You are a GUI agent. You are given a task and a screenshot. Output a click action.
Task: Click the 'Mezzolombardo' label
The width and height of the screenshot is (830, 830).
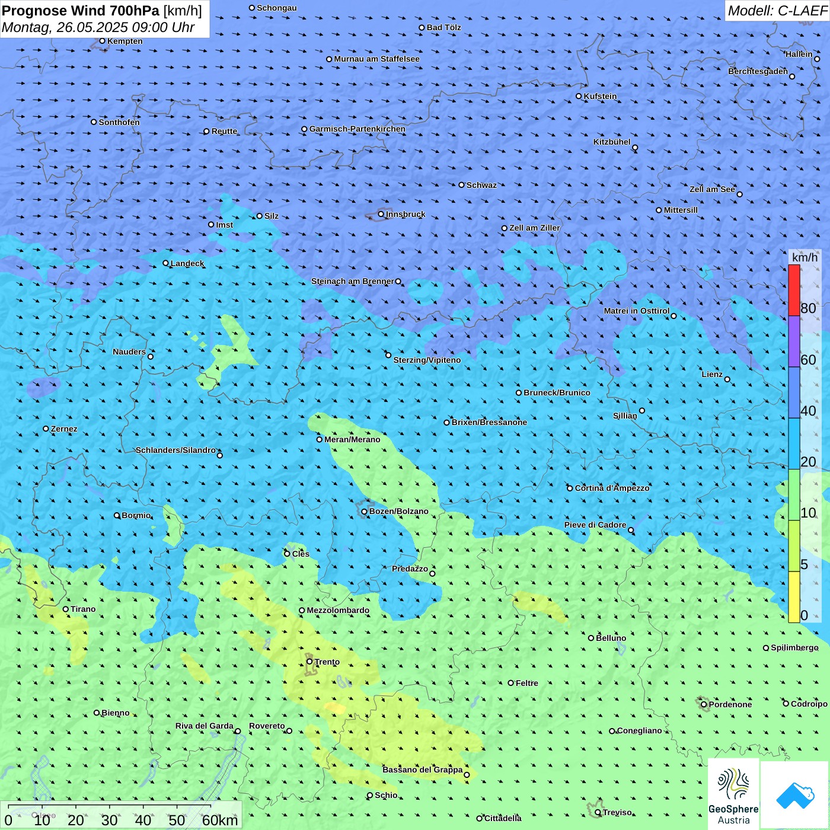click(338, 610)
